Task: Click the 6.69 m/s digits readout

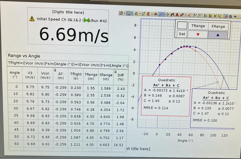Action: tap(74, 35)
